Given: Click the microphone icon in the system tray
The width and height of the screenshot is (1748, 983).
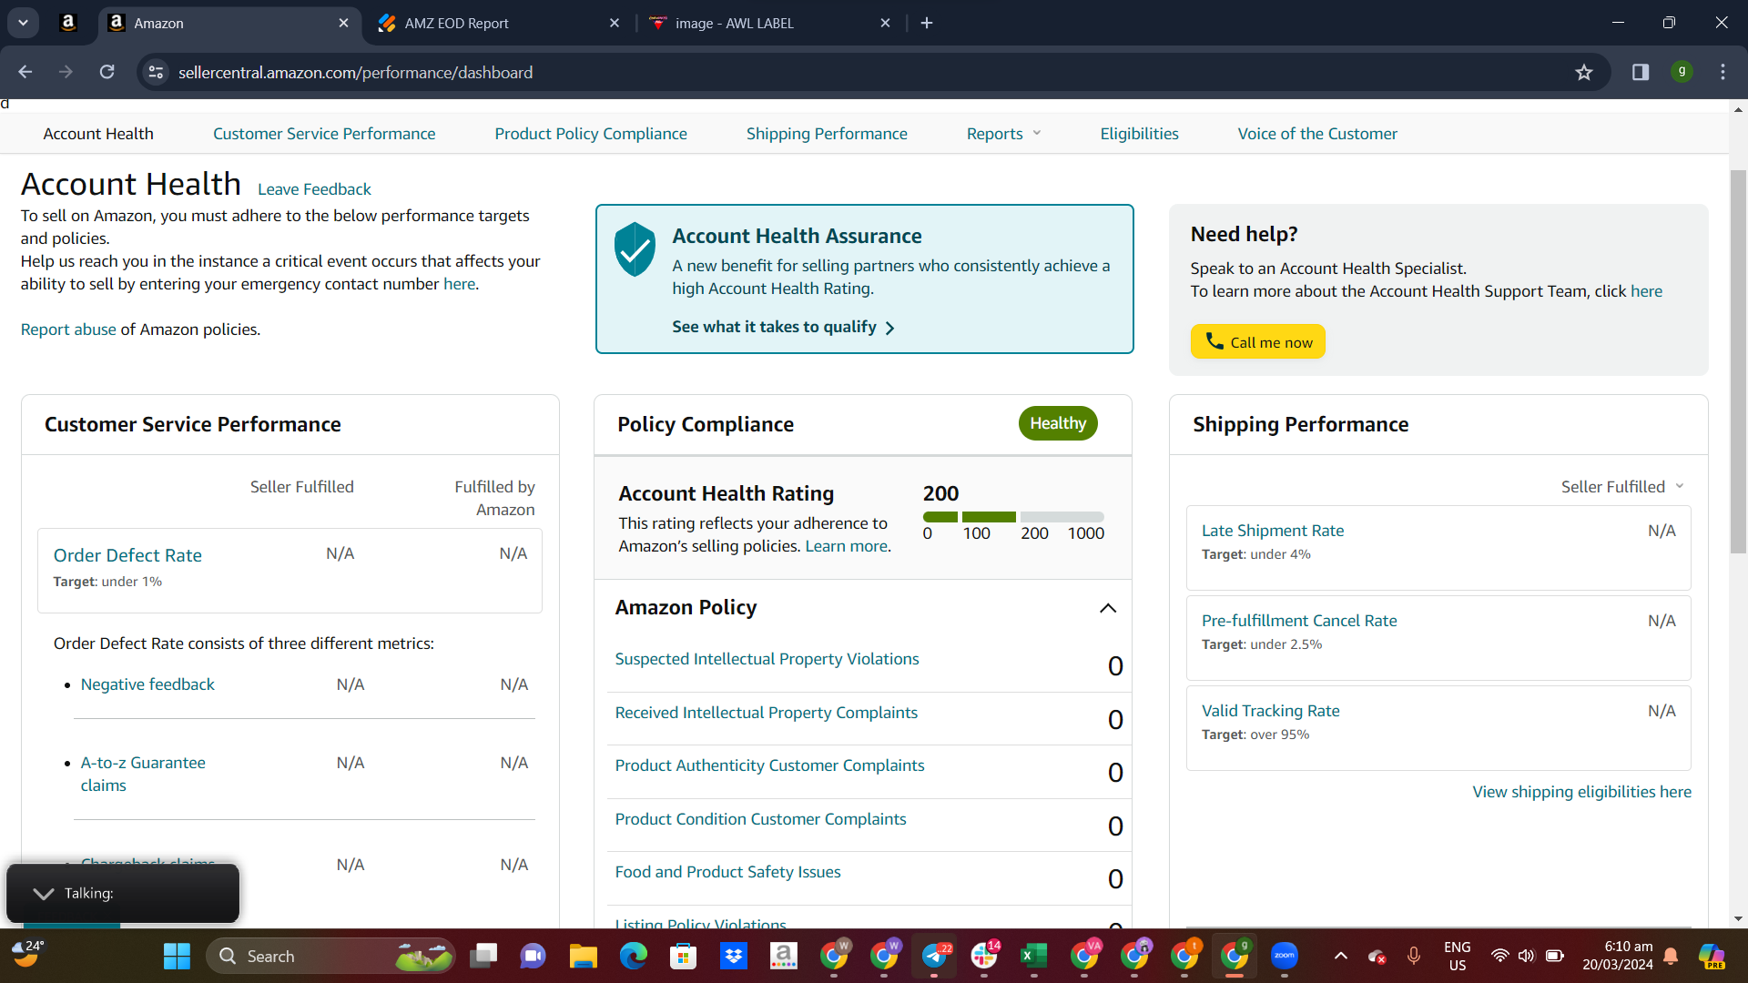Looking at the screenshot, I should click(x=1414, y=956).
